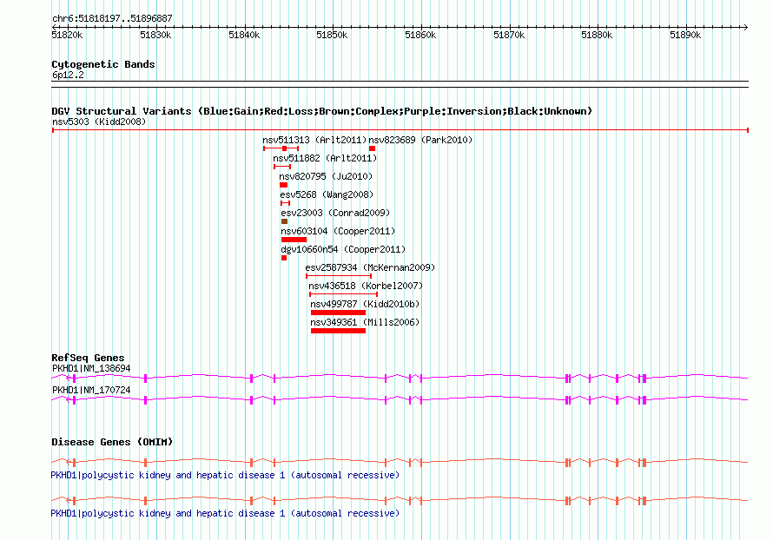The height and width of the screenshot is (540, 773).
Task: Click the red bar under nsv603104
Action: tap(294, 240)
